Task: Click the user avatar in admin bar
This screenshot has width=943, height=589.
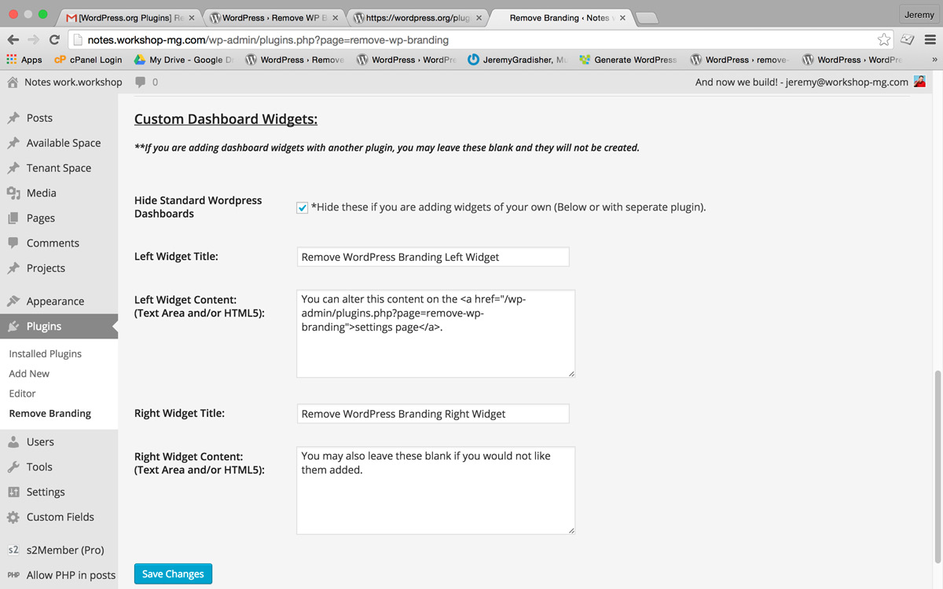Action: click(x=919, y=82)
